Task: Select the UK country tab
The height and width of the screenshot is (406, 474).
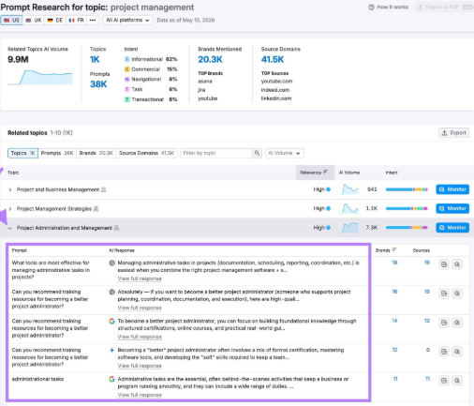Action: click(x=34, y=20)
